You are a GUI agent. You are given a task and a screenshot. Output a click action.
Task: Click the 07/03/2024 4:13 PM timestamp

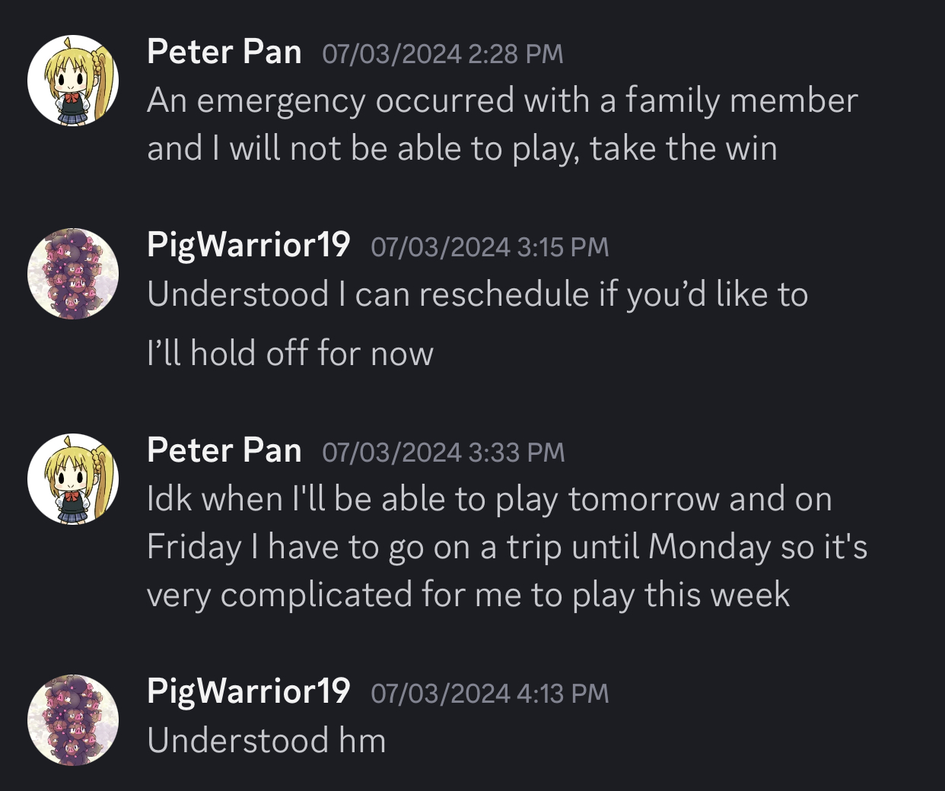pos(490,694)
